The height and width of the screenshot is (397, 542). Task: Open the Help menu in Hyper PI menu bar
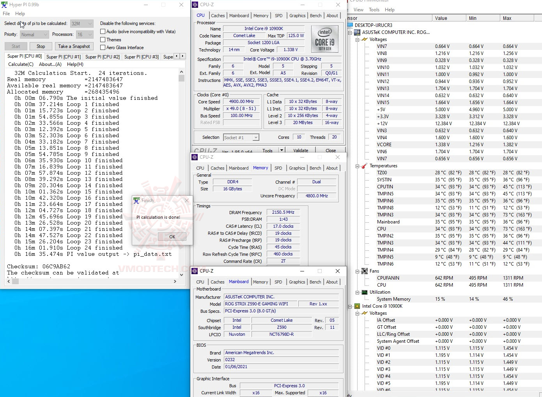[x=20, y=14]
